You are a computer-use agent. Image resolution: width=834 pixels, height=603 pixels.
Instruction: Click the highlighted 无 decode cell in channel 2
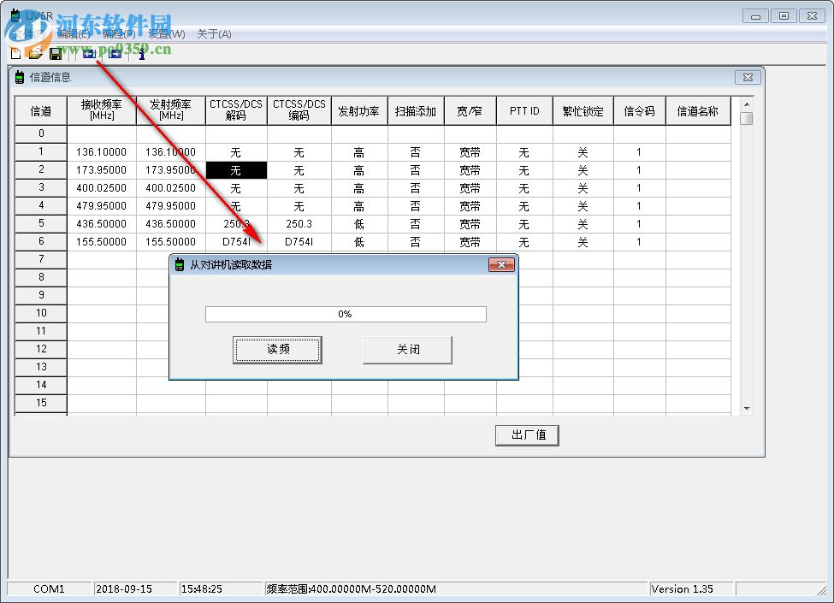236,170
